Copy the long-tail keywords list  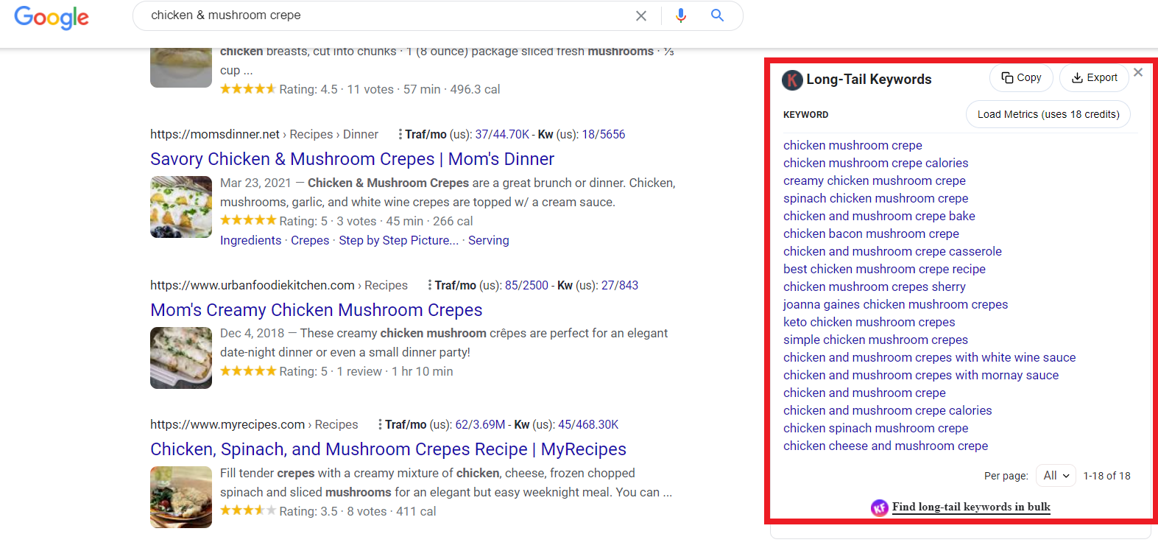(x=1021, y=77)
